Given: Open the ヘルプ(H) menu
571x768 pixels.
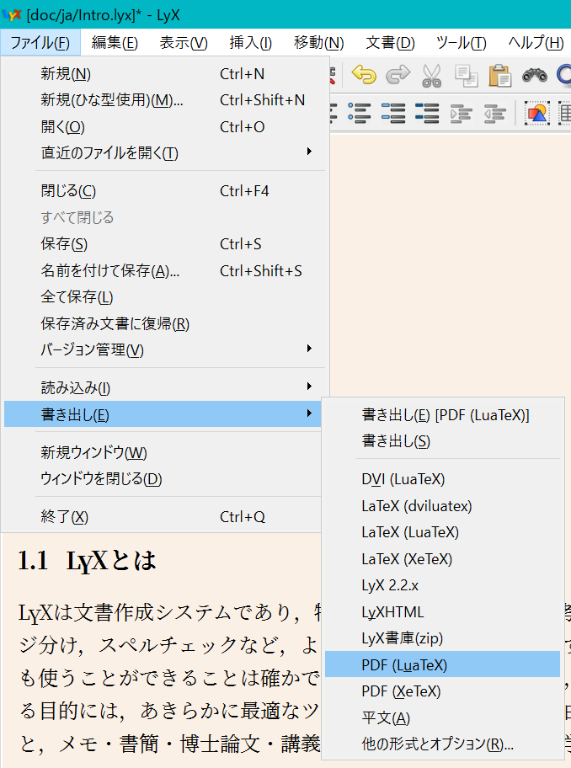Looking at the screenshot, I should [536, 43].
